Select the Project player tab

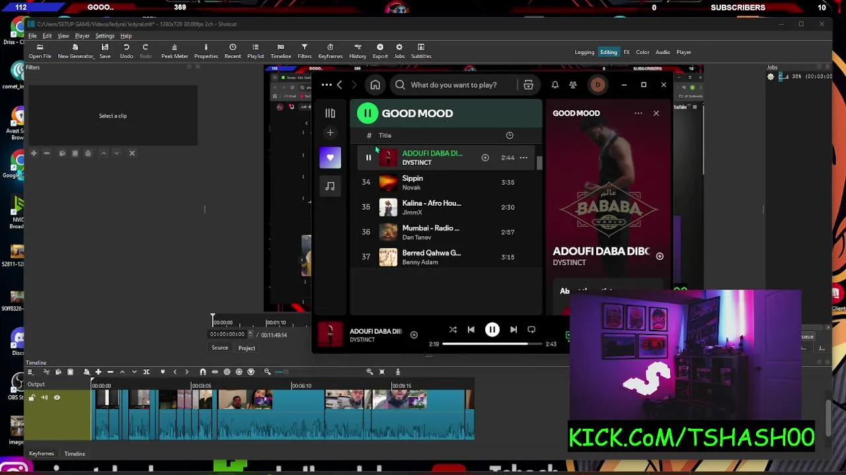click(x=247, y=348)
